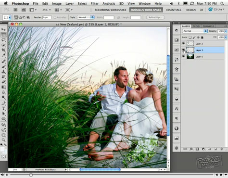This screenshot has height=178, width=228.
Task: Open the Character panel icon
Action: tap(177, 109)
